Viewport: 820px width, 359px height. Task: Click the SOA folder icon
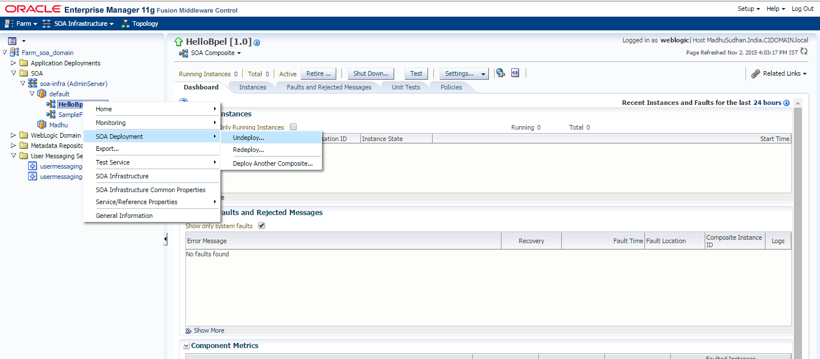coord(24,73)
